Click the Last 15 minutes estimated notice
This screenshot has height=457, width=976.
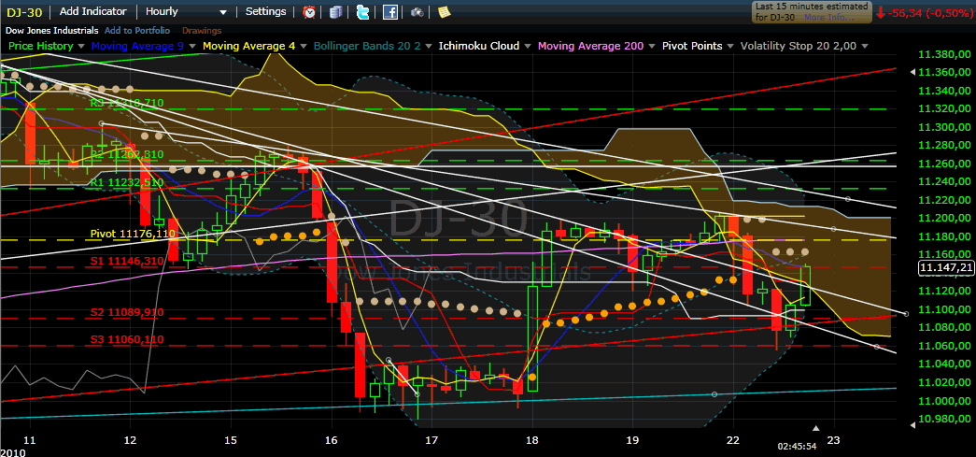[x=812, y=12]
